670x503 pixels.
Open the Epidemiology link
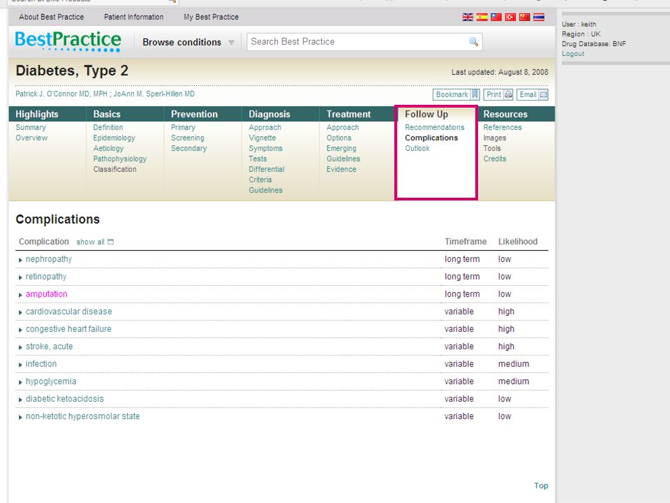(x=114, y=138)
